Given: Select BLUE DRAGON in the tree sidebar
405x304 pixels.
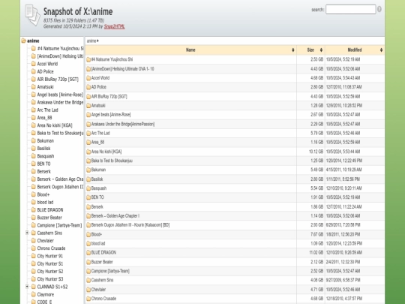Looking at the screenshot, I should coord(50,210).
